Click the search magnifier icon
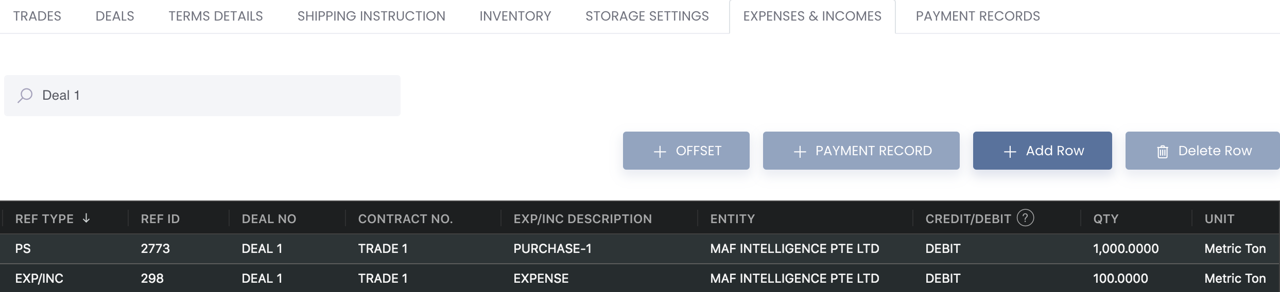The image size is (1280, 292). (25, 96)
